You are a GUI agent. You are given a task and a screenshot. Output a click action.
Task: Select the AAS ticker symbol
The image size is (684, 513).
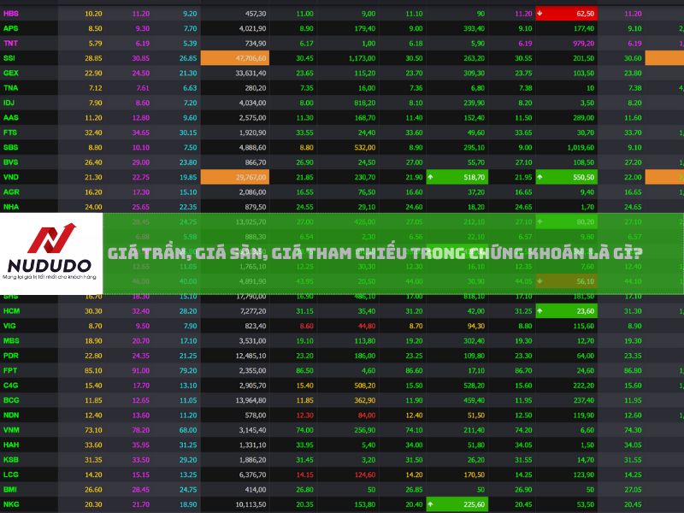[x=11, y=117]
